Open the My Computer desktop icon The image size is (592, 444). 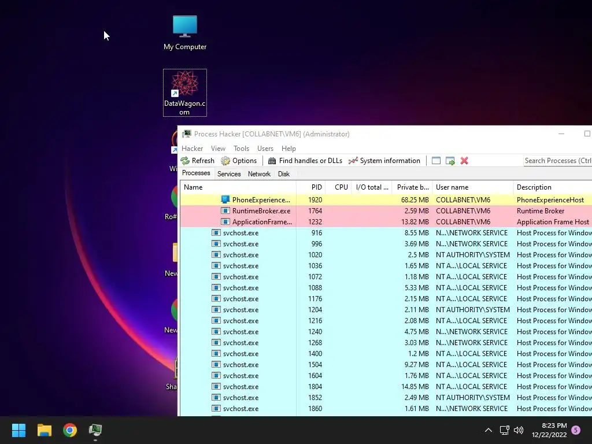pyautogui.click(x=185, y=33)
